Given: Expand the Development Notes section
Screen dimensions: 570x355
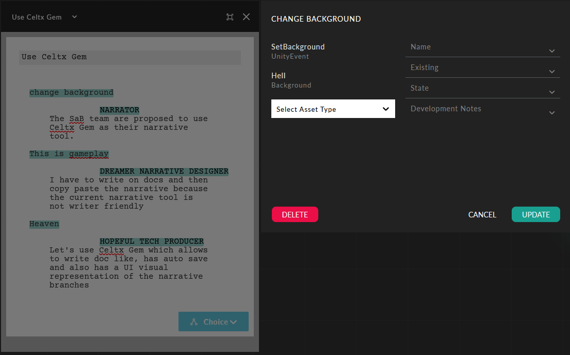Looking at the screenshot, I should point(482,109).
